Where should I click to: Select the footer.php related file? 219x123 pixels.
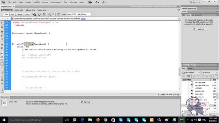[x=41, y=10]
